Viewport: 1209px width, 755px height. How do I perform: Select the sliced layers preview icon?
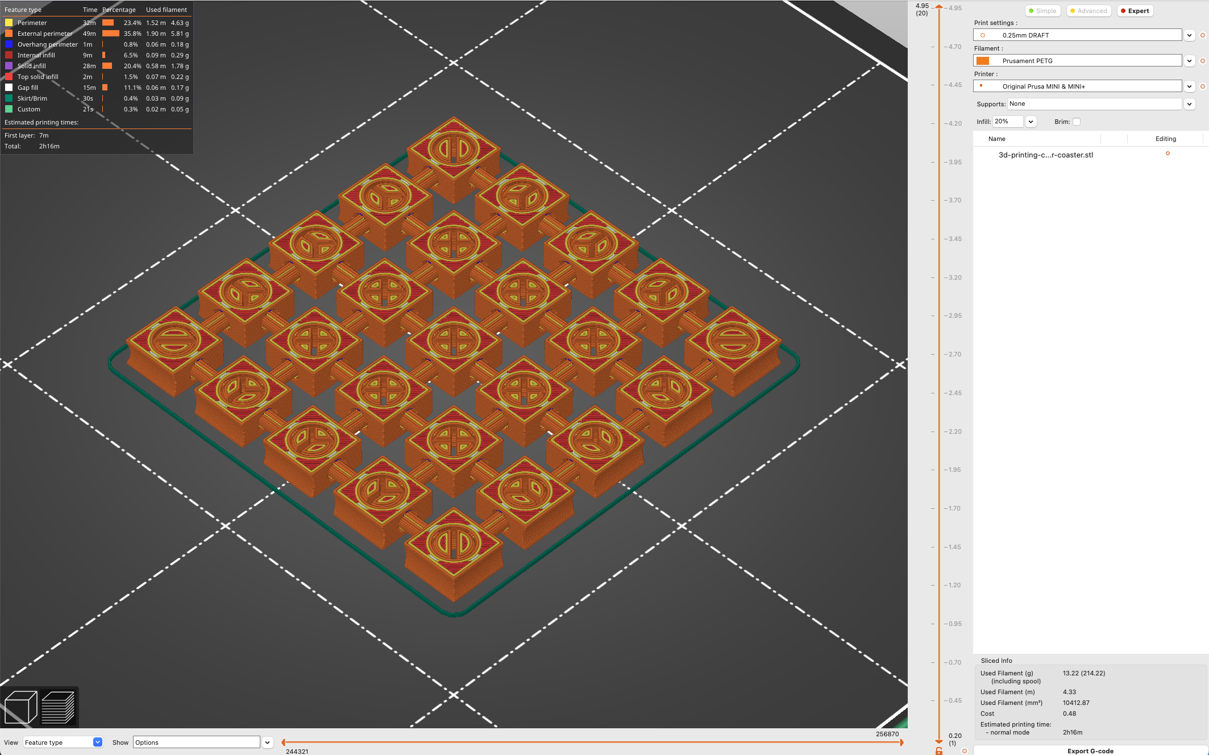pos(59,706)
